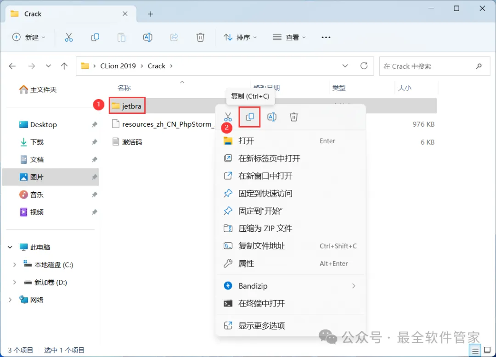Click the Delete trash icon in the top toolbar
Image resolution: width=496 pixels, height=357 pixels.
tap(200, 37)
